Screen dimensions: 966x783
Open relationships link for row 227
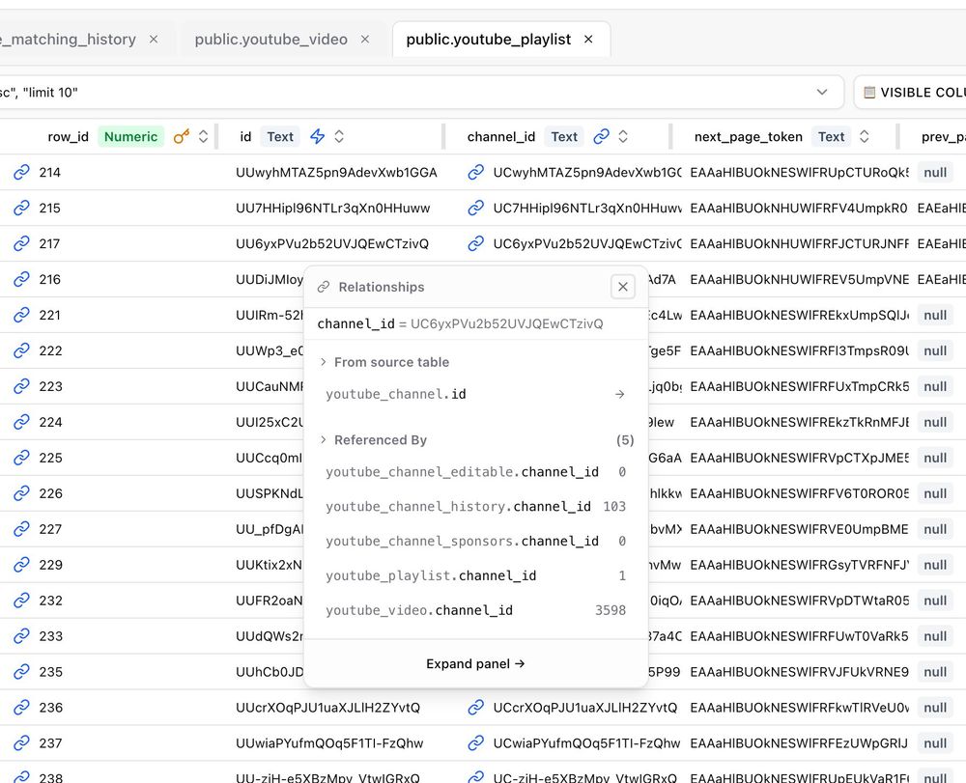[x=21, y=529]
